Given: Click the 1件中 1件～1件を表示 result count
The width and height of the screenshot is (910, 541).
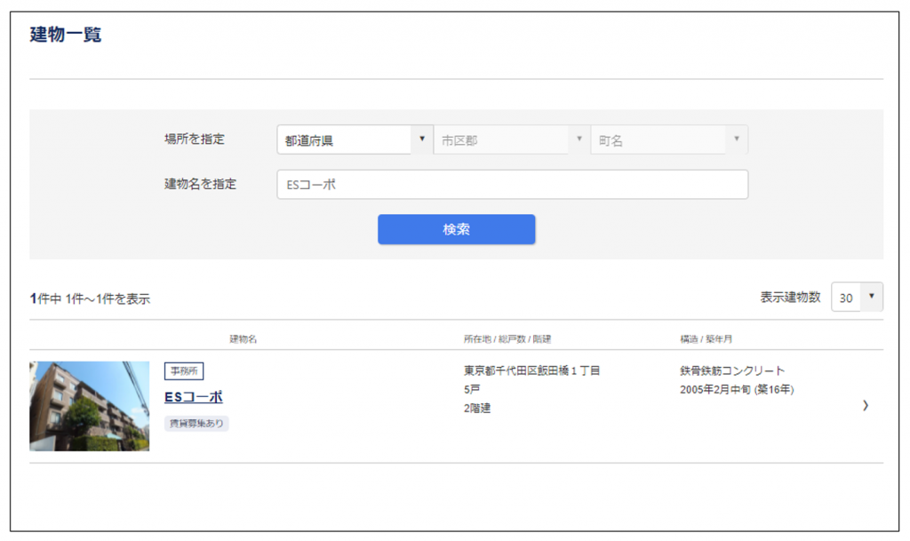Looking at the screenshot, I should pos(90,299).
